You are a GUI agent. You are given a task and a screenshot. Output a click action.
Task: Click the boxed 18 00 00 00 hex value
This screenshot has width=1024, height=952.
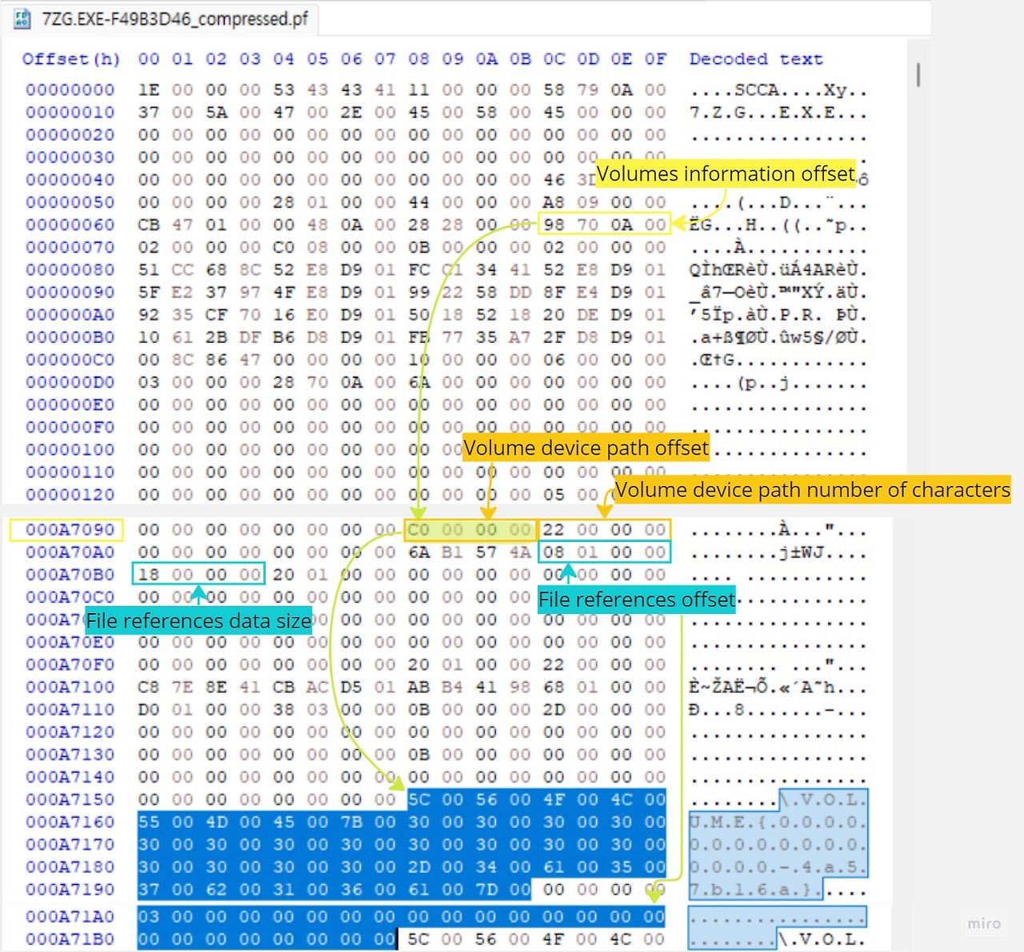coord(198,574)
